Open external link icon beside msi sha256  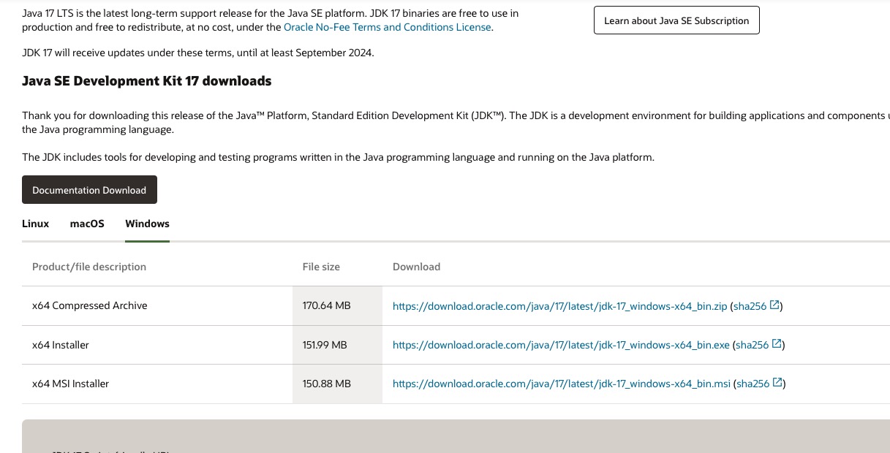point(778,384)
